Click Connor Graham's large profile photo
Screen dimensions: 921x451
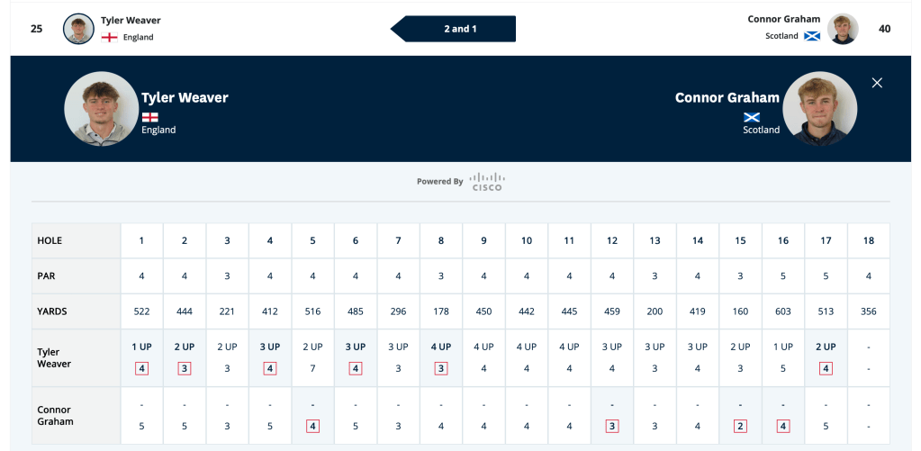(x=819, y=109)
